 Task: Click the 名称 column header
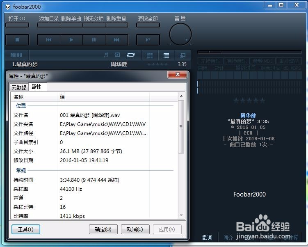(x=34, y=97)
